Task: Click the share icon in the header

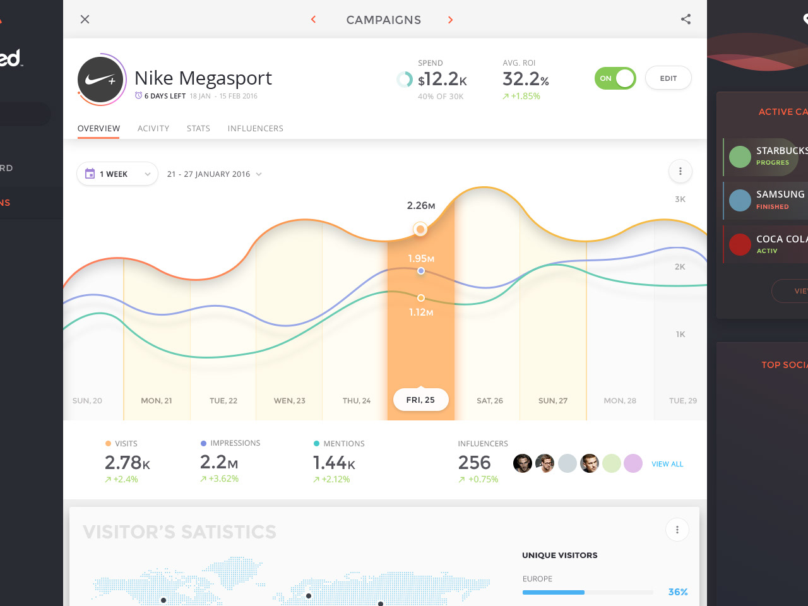Action: [686, 19]
